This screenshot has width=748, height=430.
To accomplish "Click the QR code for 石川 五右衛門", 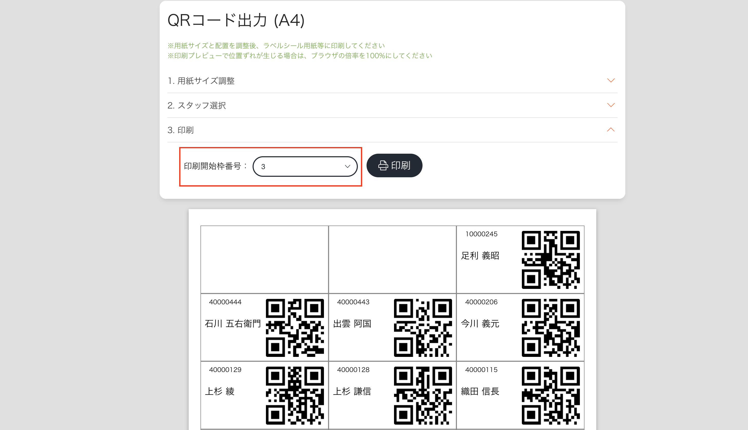I will point(295,328).
